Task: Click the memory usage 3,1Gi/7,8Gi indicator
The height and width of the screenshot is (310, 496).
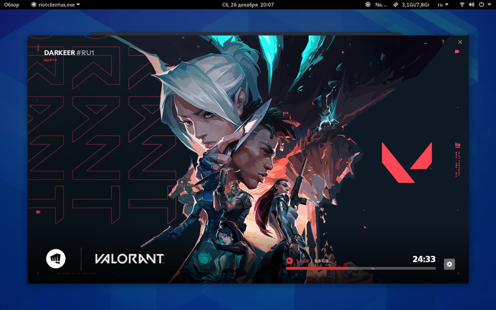Action: (411, 5)
